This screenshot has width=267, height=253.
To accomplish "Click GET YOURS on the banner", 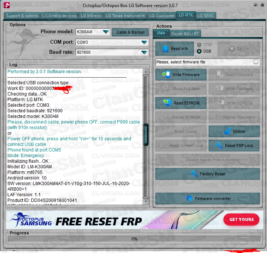I will coord(241,219).
